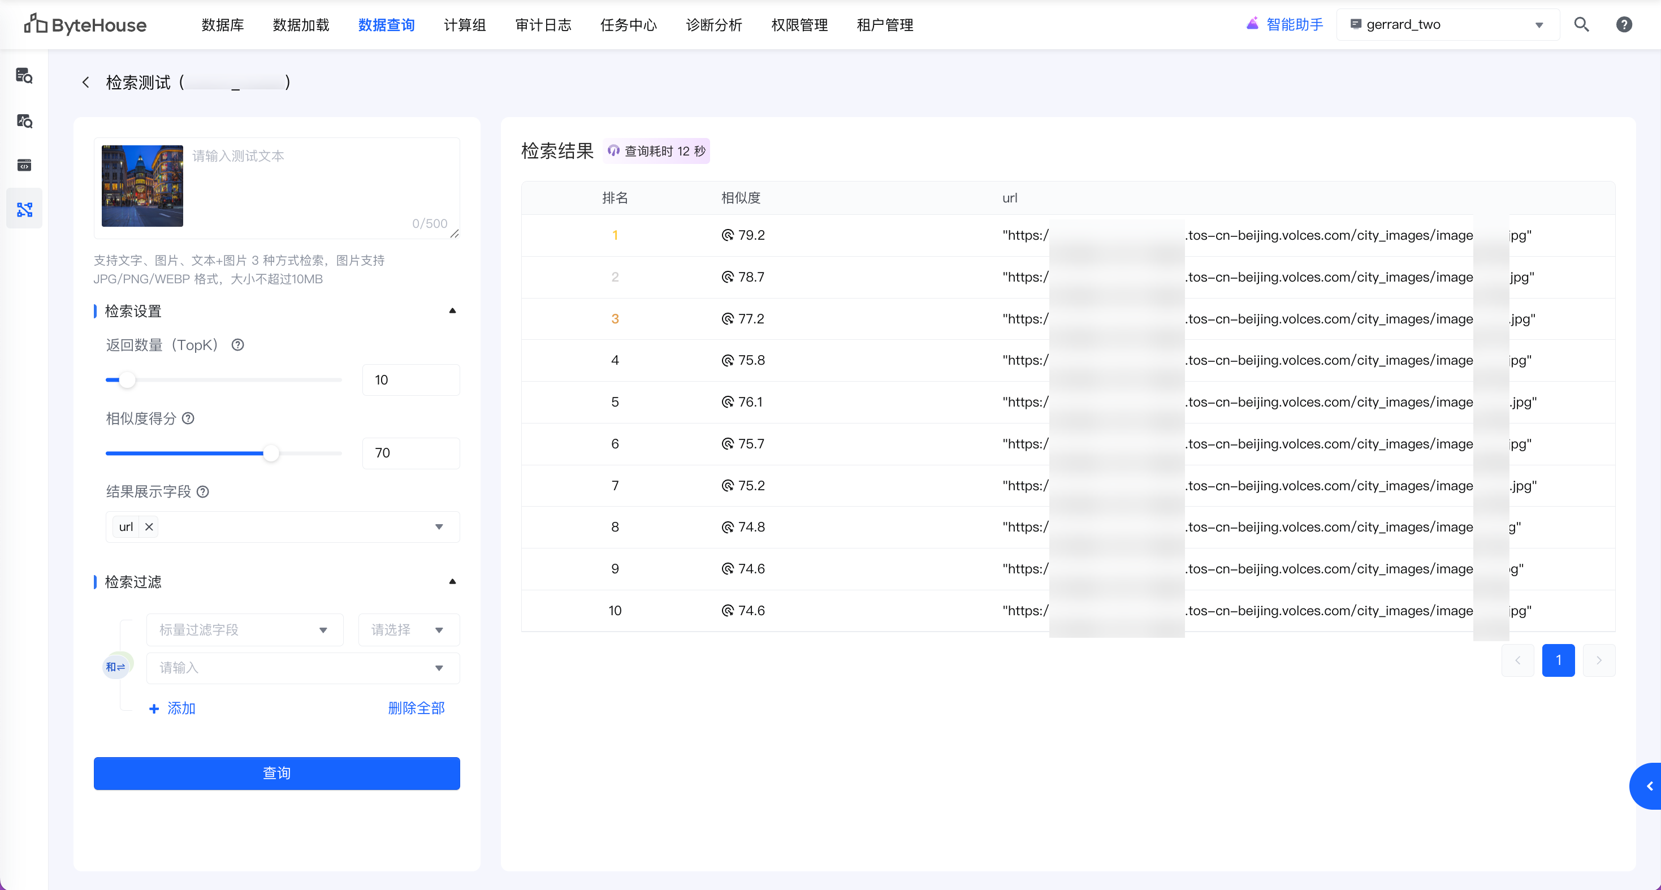Click the back arrow beside 检索测试
This screenshot has height=890, width=1661.
point(86,83)
